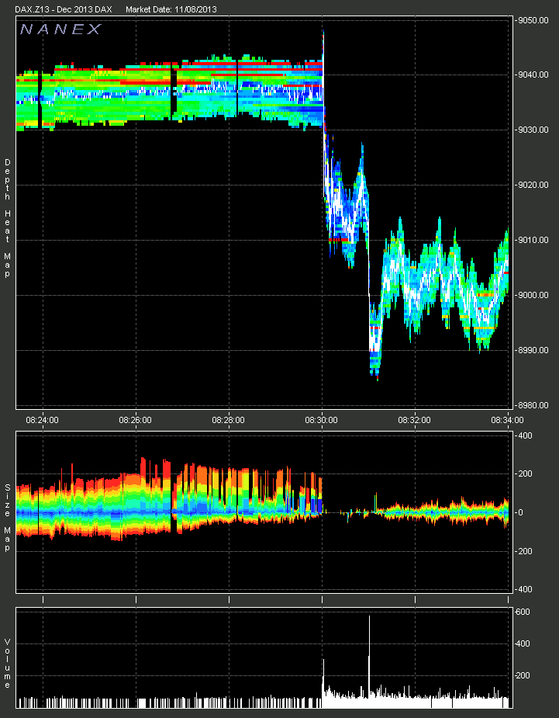Screen dimensions: 559x718
Task: Click the 08:34:00 time axis label
Action: tap(507, 419)
